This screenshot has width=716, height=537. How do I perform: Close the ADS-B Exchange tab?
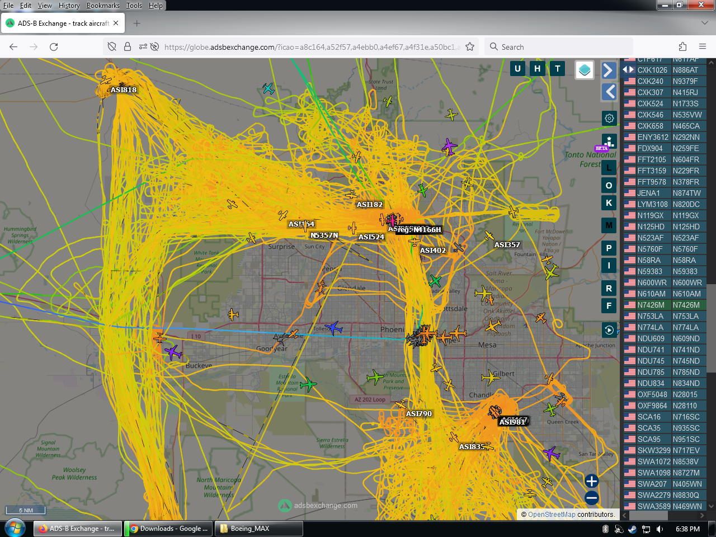click(x=116, y=23)
